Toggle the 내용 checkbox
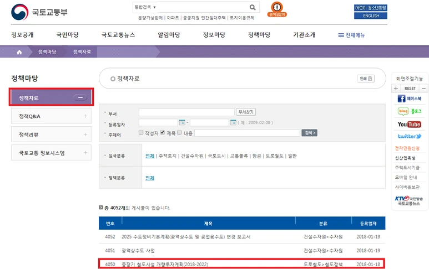Screen dimensions: 429x269 point(179,132)
